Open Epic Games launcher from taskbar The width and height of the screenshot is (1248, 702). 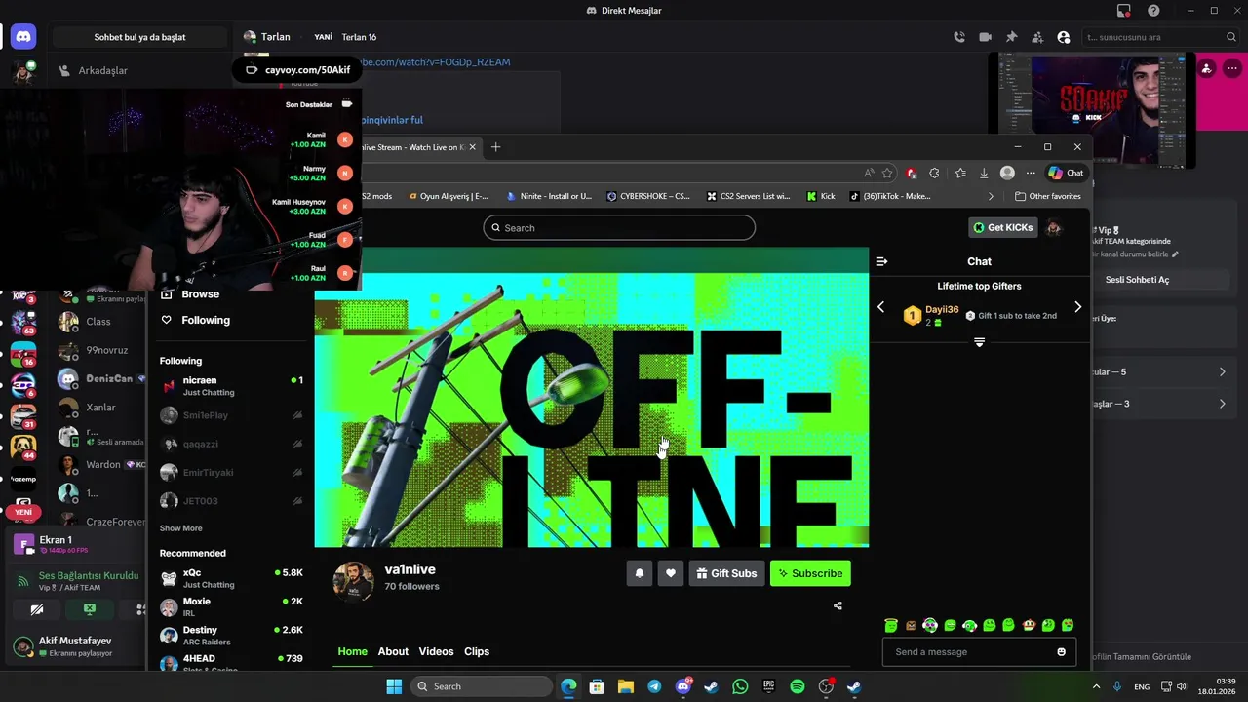click(x=769, y=686)
